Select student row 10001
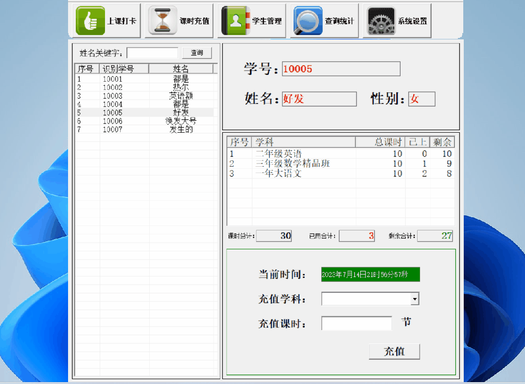The height and width of the screenshot is (384, 525). pyautogui.click(x=145, y=79)
